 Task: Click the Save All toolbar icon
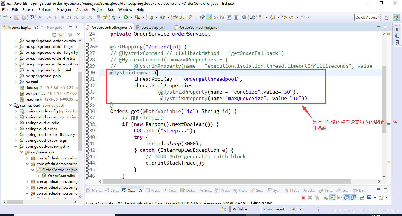(x=23, y=18)
